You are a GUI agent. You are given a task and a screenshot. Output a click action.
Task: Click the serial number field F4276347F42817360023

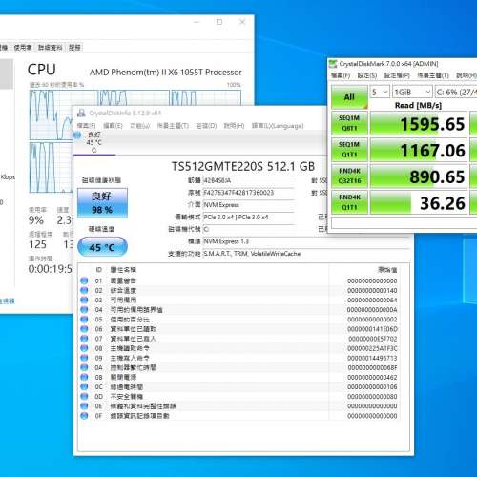pos(248,193)
